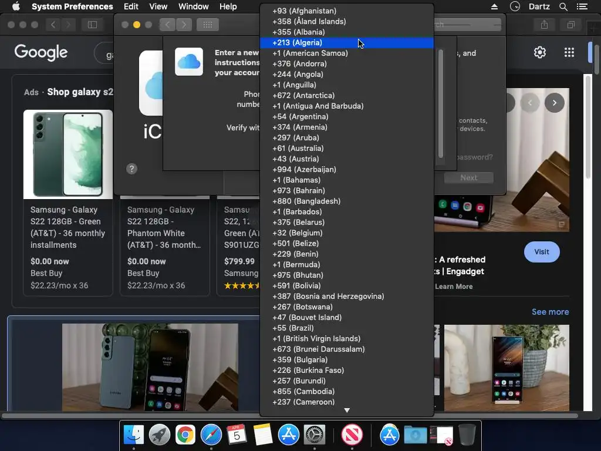Launch Launchpad rocket from the Dock
This screenshot has height=451, width=601.
pos(160,435)
